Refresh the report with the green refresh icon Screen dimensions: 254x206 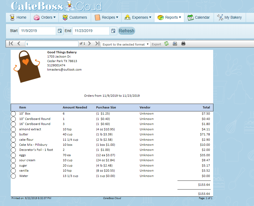pos(166,44)
